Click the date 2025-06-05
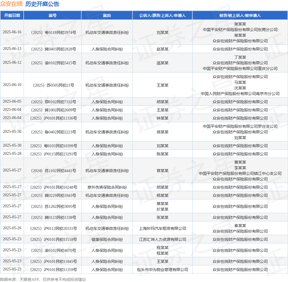This screenshot has width=288, height=282. pos(12,101)
